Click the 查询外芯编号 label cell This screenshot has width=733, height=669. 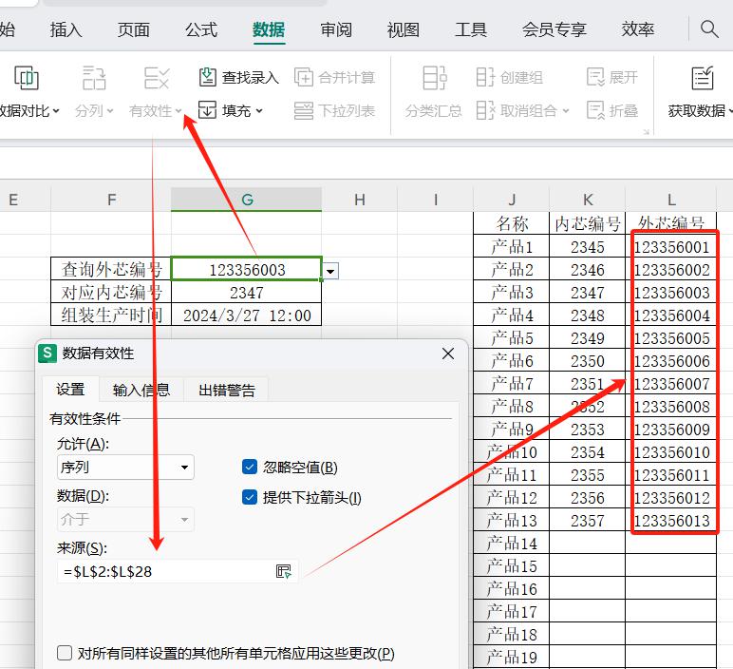[x=111, y=270]
